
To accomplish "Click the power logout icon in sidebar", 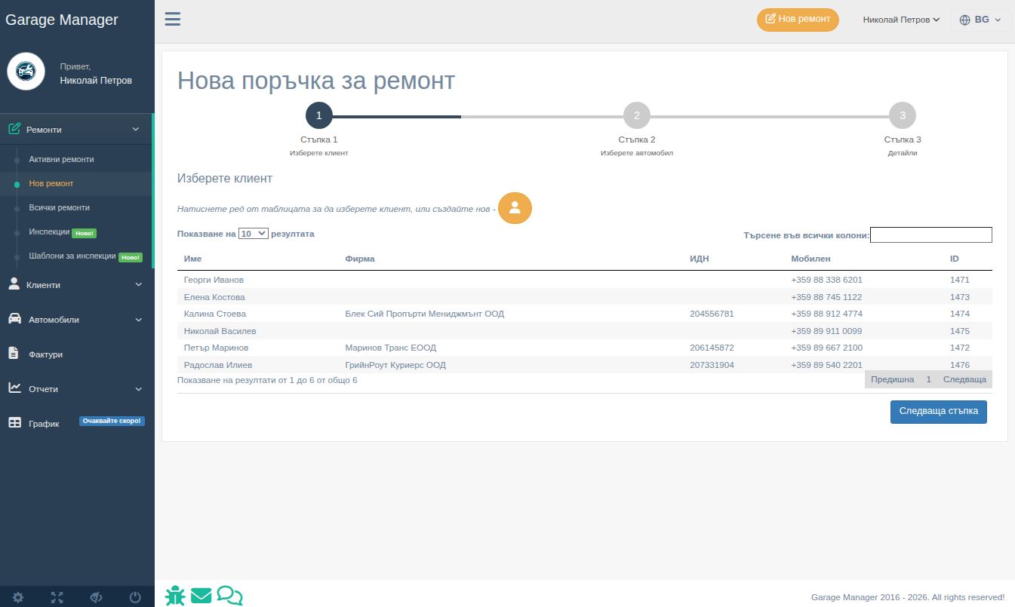I will (135, 597).
